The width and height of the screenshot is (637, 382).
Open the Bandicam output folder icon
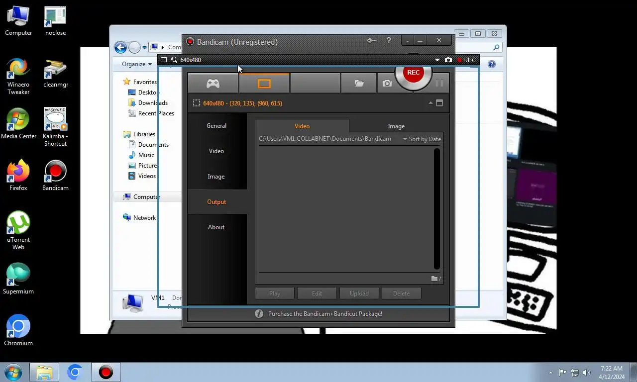pos(359,84)
